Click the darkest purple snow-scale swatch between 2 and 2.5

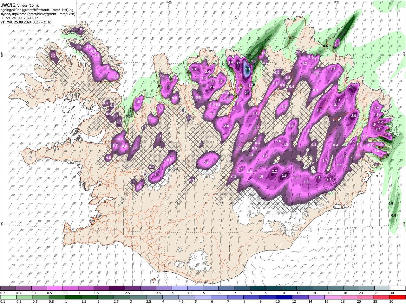[117, 288]
